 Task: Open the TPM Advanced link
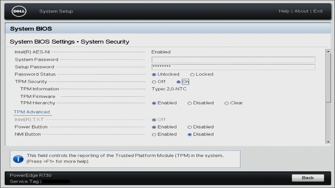(x=32, y=112)
